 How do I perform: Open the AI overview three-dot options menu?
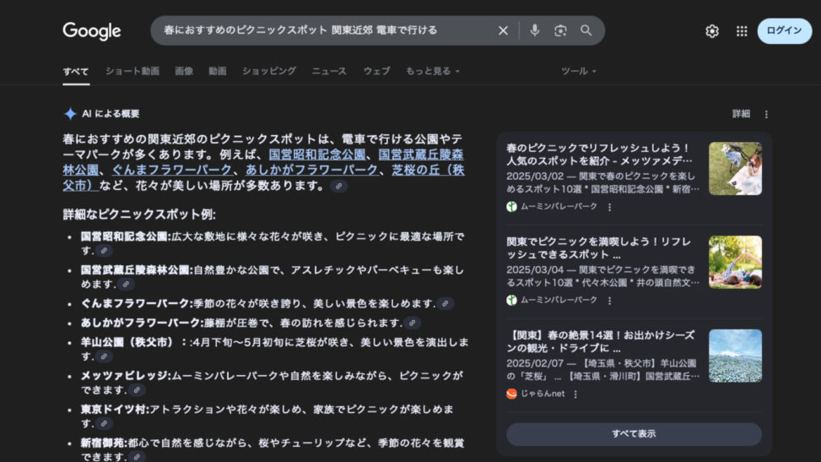[x=766, y=114]
